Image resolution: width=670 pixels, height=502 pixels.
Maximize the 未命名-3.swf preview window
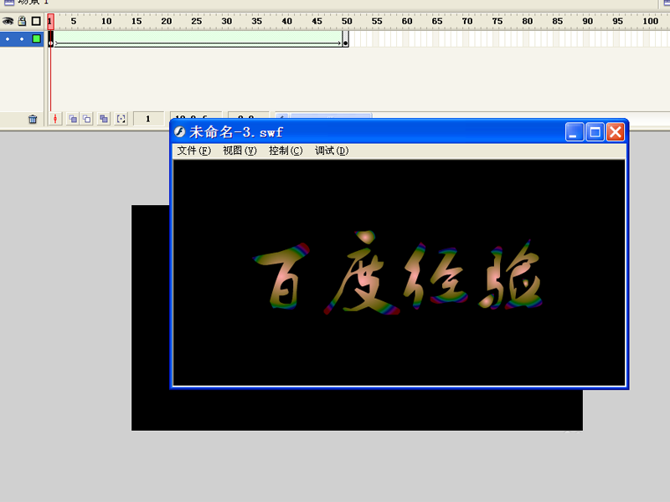pyautogui.click(x=595, y=132)
